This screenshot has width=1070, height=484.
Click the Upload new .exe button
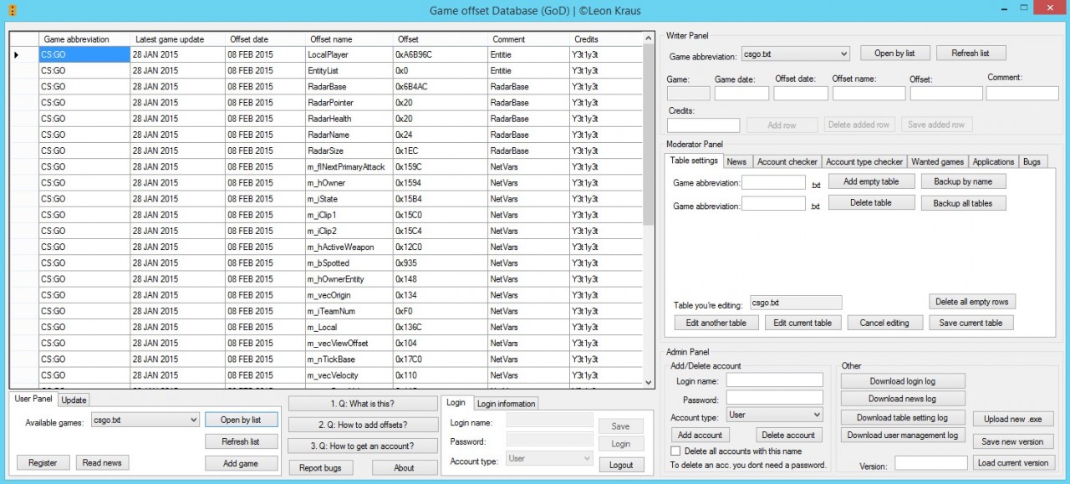click(1013, 419)
